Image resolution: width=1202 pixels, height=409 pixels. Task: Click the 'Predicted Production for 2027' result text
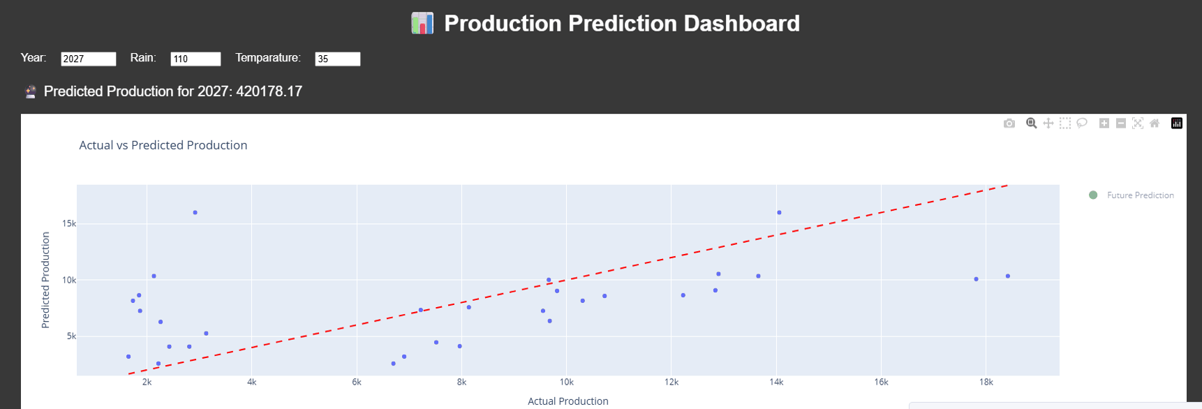tap(173, 91)
